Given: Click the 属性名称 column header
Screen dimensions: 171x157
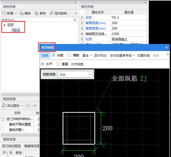Looking at the screenshot, I should click(x=98, y=12).
